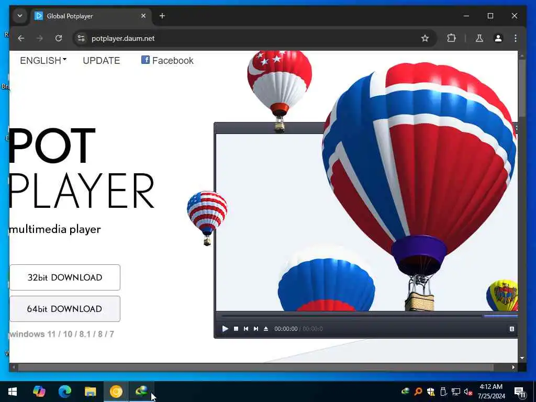The width and height of the screenshot is (536, 402).
Task: Click the vertical scrollbar down arrow
Action: click(522, 358)
